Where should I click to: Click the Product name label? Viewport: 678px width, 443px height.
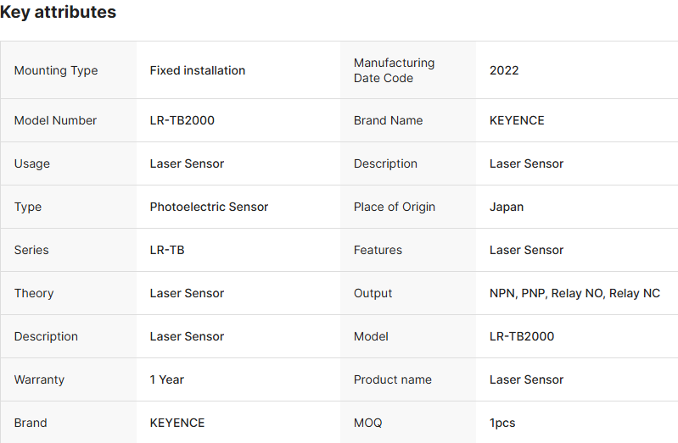coord(393,379)
